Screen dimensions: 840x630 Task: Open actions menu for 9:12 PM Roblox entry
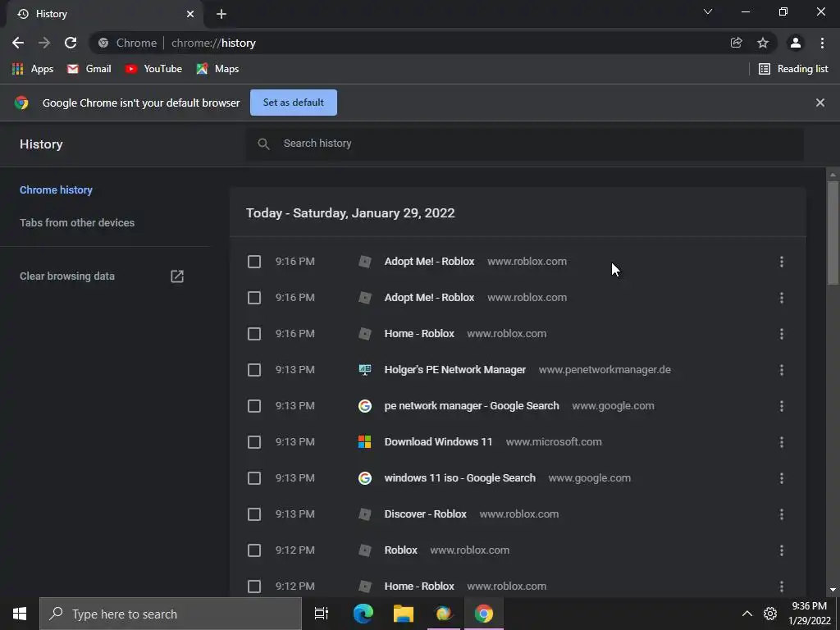[782, 550]
